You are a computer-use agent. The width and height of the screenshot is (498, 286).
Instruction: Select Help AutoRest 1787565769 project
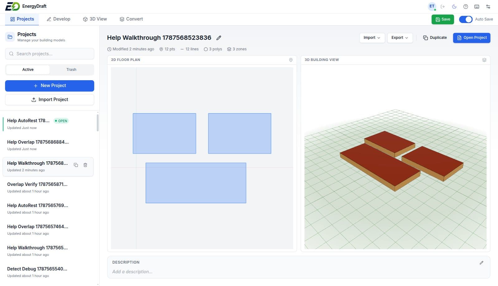48,209
